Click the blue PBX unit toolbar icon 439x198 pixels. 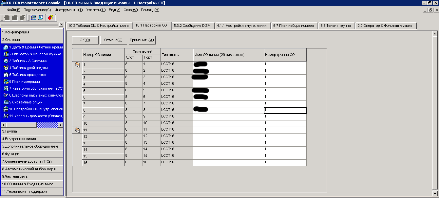[x=33, y=18]
